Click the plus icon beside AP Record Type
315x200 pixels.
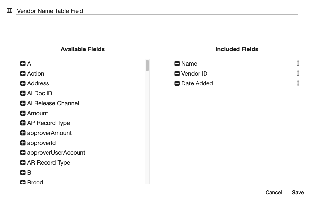[x=22, y=123]
